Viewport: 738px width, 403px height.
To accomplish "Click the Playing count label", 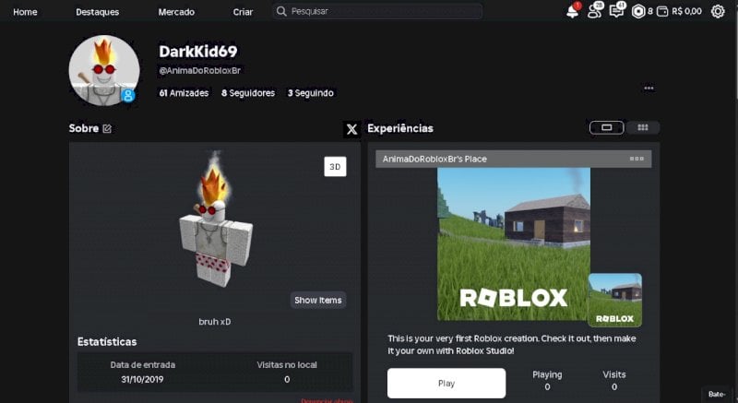I will [x=547, y=374].
